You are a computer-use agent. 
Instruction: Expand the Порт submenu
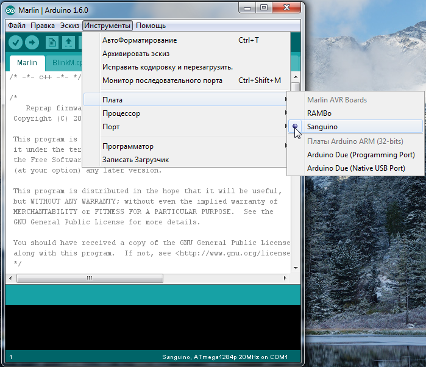point(111,127)
